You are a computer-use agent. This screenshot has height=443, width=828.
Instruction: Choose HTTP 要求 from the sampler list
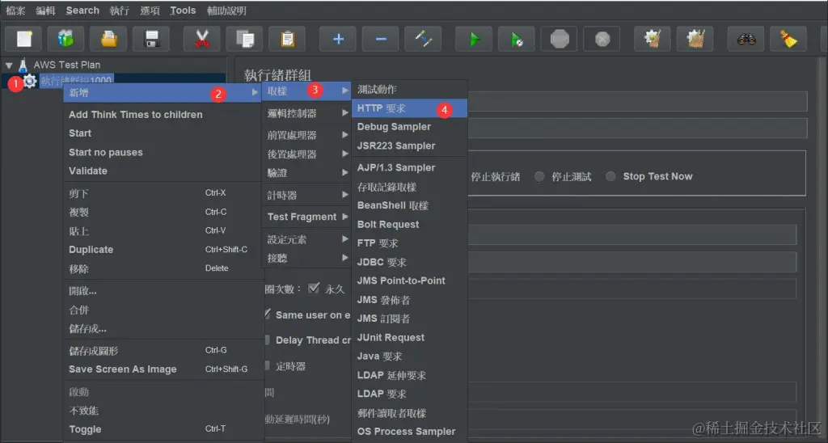tap(409, 108)
